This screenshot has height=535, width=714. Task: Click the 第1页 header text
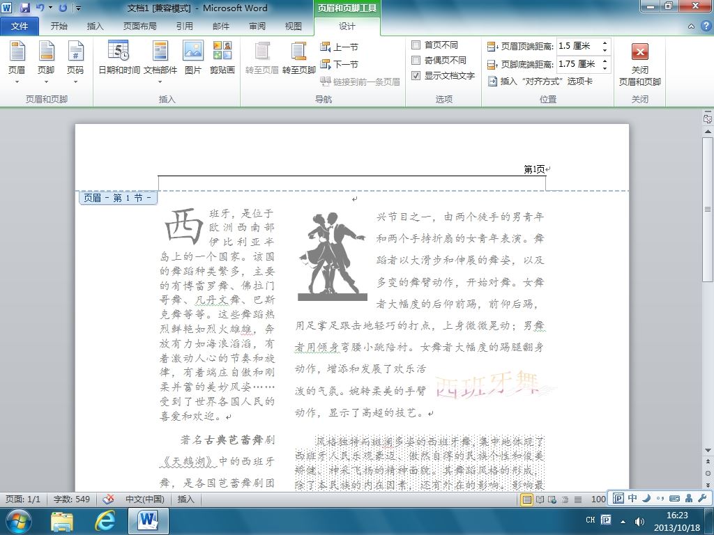(x=534, y=170)
